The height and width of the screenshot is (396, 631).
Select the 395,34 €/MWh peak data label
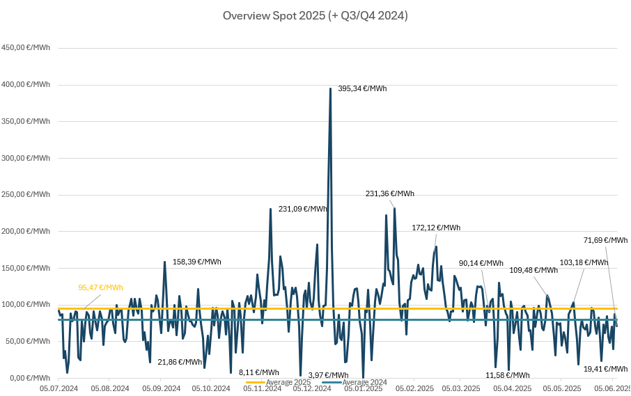tap(361, 89)
